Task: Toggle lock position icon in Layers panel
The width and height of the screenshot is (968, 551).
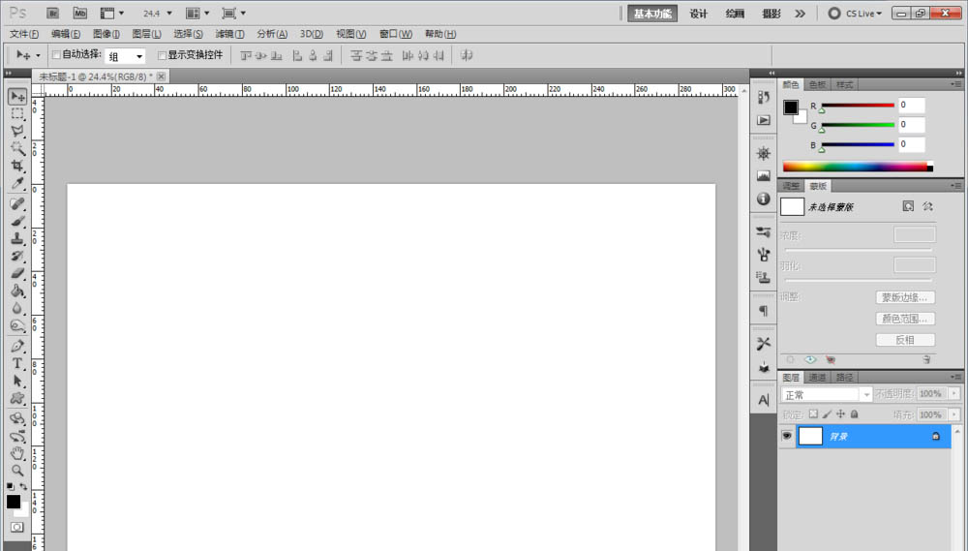Action: click(840, 413)
